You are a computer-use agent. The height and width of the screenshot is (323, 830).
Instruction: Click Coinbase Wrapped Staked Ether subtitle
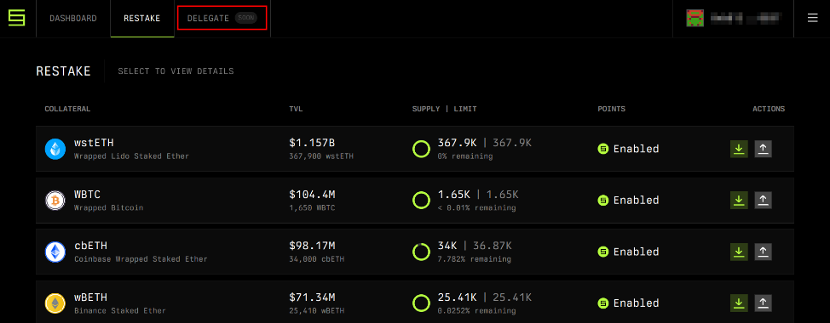[141, 259]
